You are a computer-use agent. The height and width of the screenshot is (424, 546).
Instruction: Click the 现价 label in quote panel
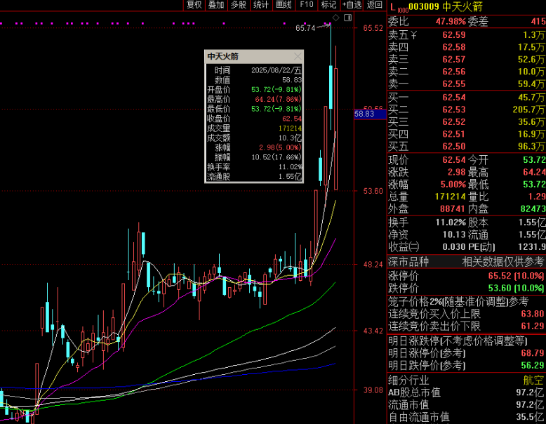click(x=398, y=160)
